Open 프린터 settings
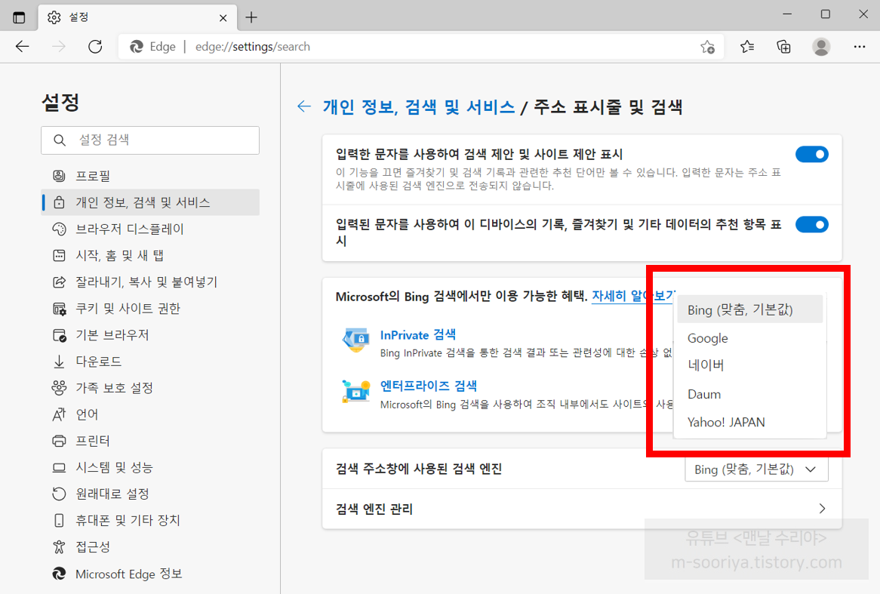 [150, 441]
